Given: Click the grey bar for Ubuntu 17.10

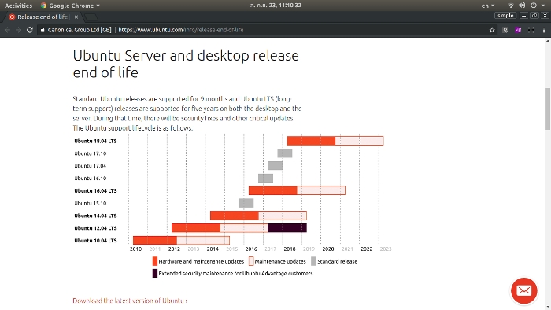Looking at the screenshot, I should (x=285, y=153).
